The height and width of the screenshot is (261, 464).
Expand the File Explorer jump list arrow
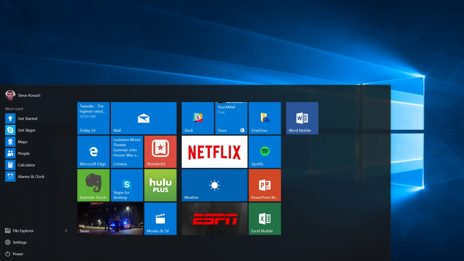[66, 230]
